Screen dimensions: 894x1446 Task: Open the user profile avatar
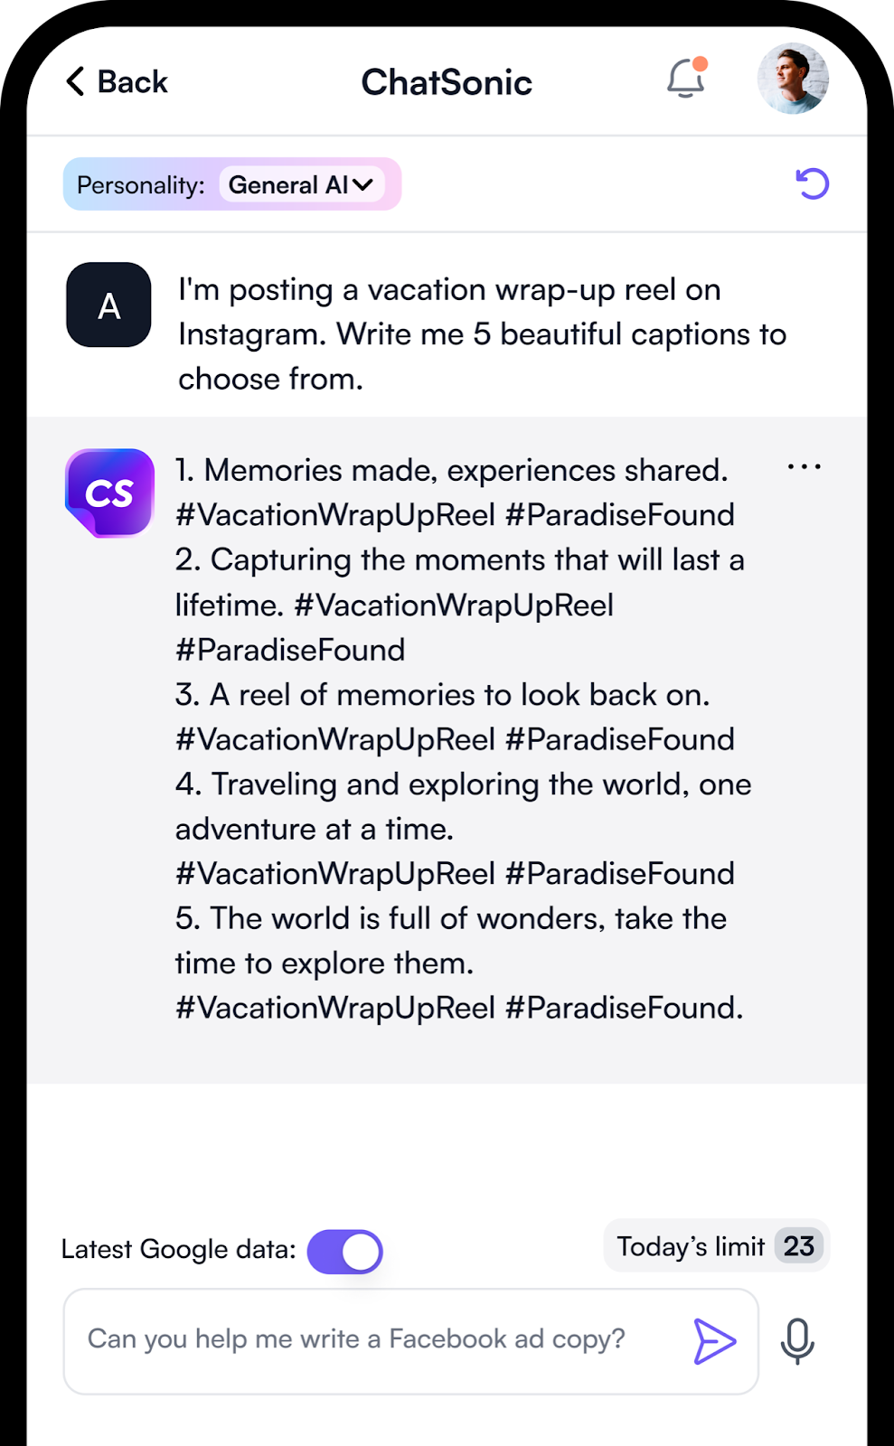793,79
